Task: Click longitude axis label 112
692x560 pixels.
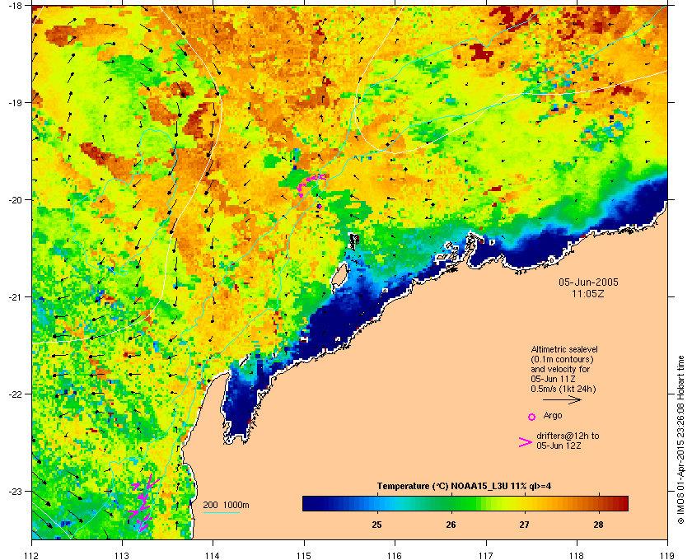Action: point(32,556)
